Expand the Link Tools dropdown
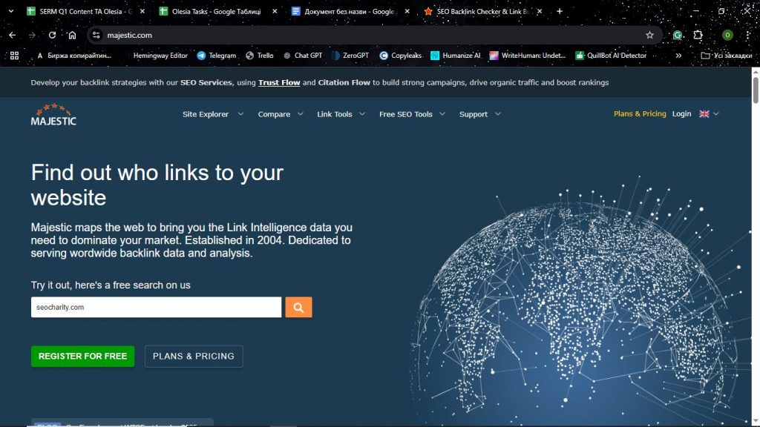Image resolution: width=760 pixels, height=427 pixels. (341, 114)
